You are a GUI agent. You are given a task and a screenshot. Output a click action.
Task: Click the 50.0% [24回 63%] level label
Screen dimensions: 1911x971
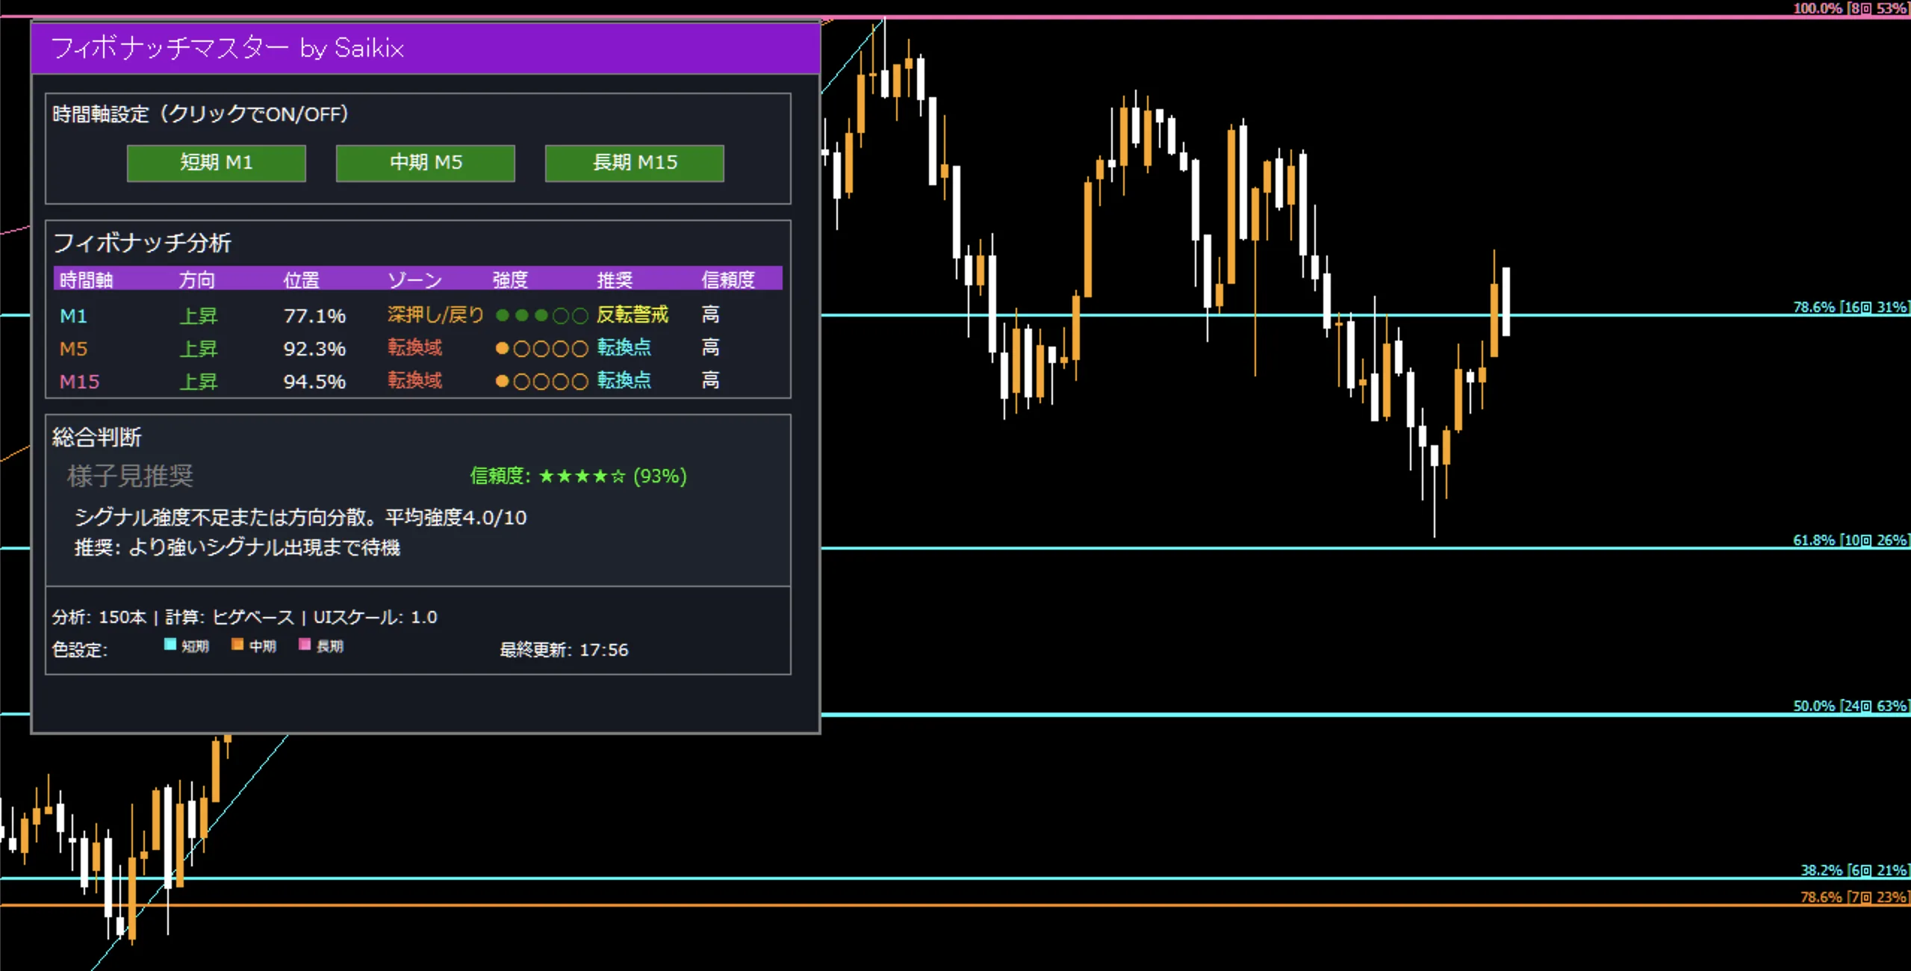1851,706
